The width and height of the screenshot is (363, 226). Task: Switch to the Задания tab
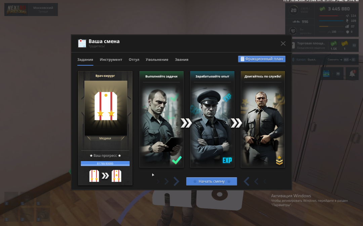coord(85,60)
